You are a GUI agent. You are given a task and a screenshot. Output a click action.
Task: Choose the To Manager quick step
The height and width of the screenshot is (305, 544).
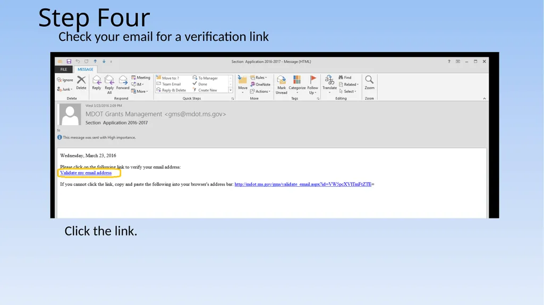pos(205,78)
